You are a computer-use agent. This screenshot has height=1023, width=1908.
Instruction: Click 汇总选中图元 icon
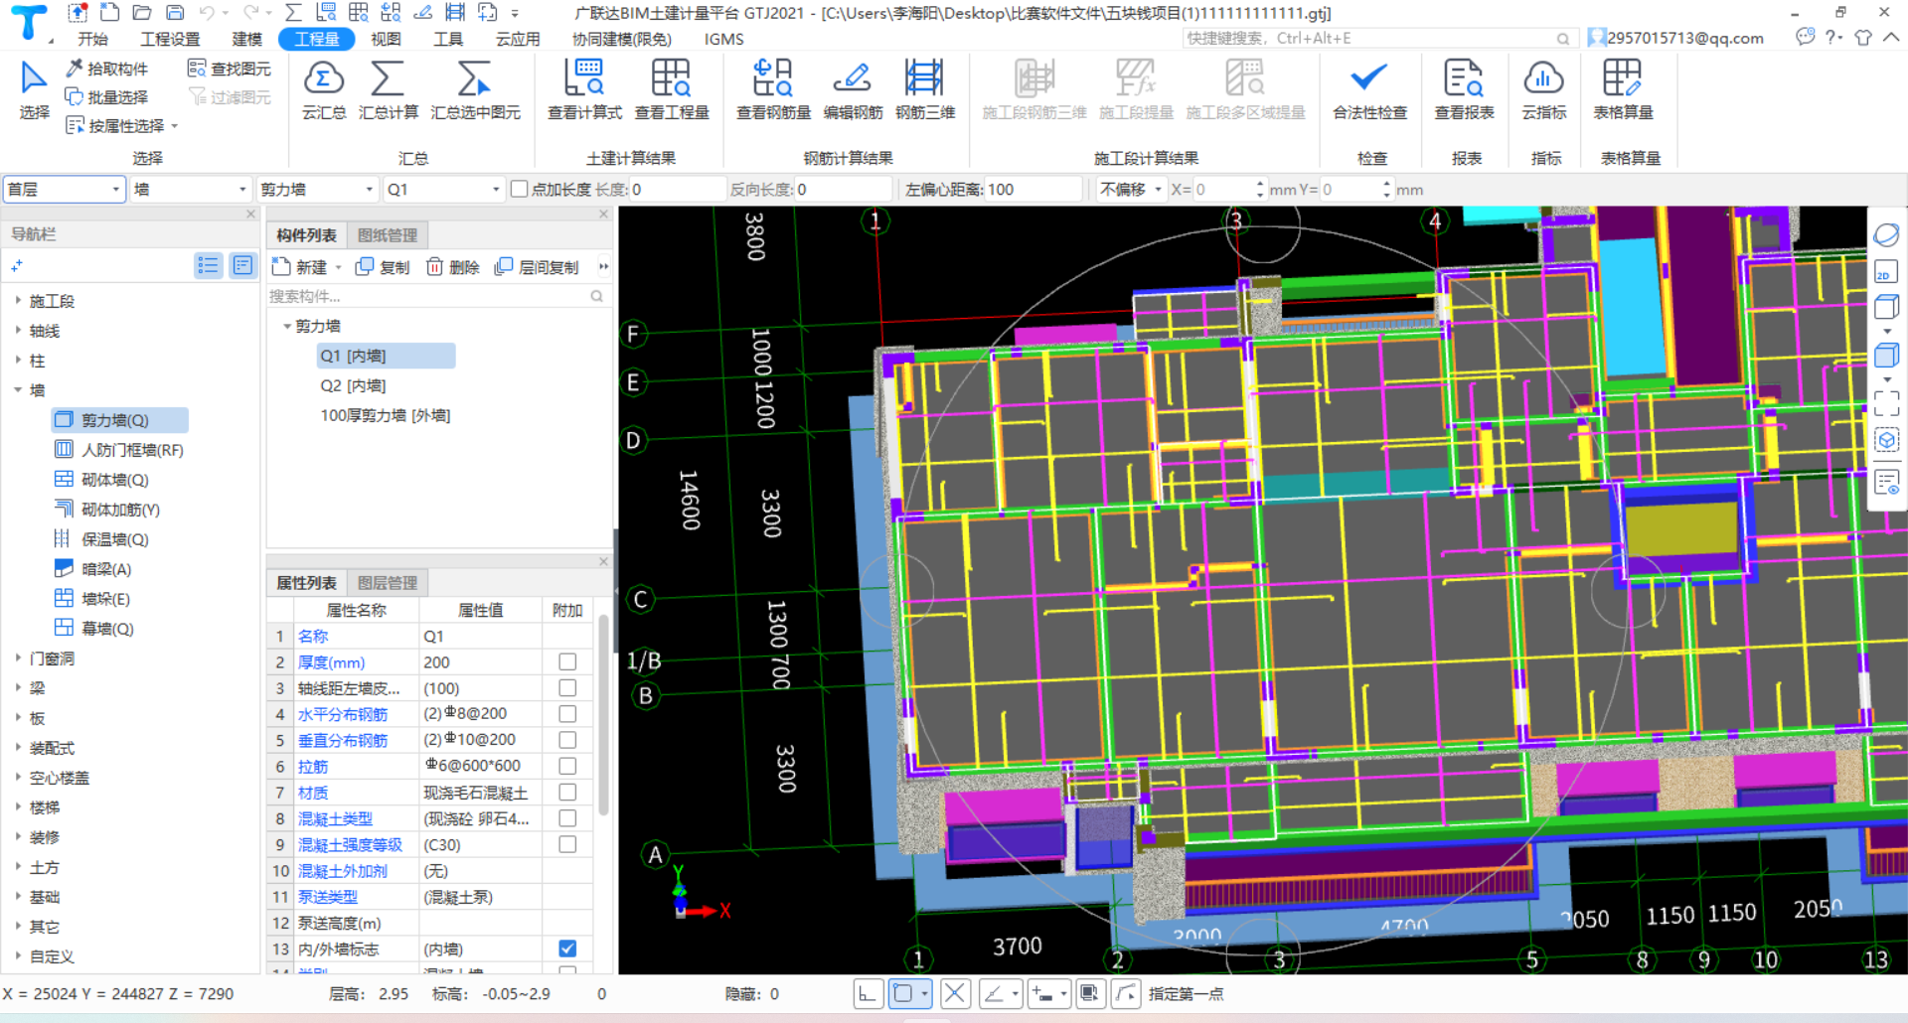point(475,90)
